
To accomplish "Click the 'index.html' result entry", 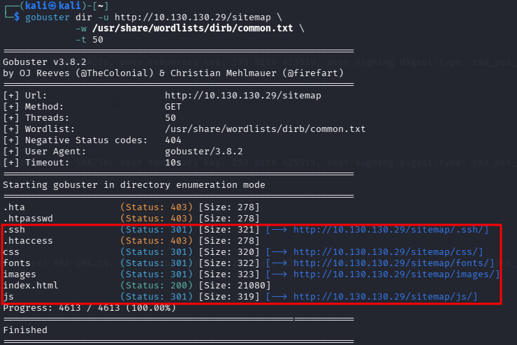I will pos(31,286).
